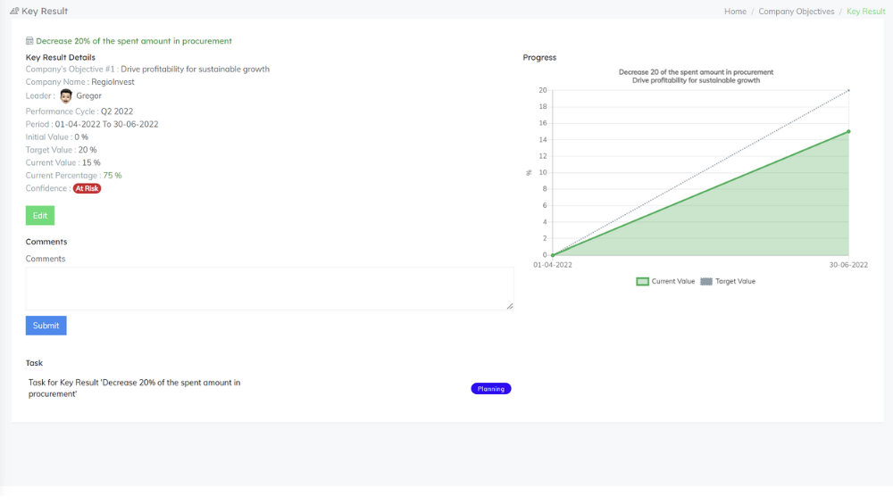Click the Key Result header icon

(x=14, y=12)
